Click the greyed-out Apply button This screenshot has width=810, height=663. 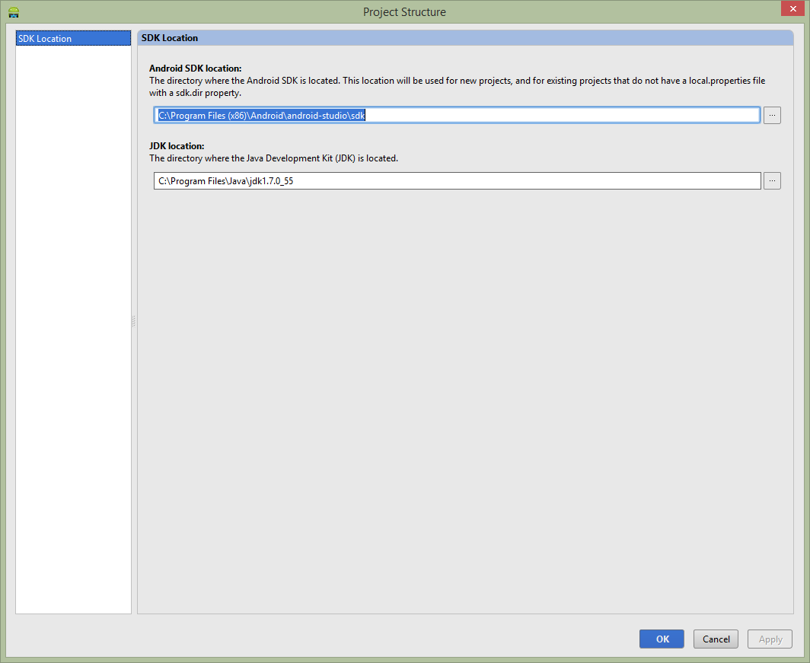pos(770,639)
